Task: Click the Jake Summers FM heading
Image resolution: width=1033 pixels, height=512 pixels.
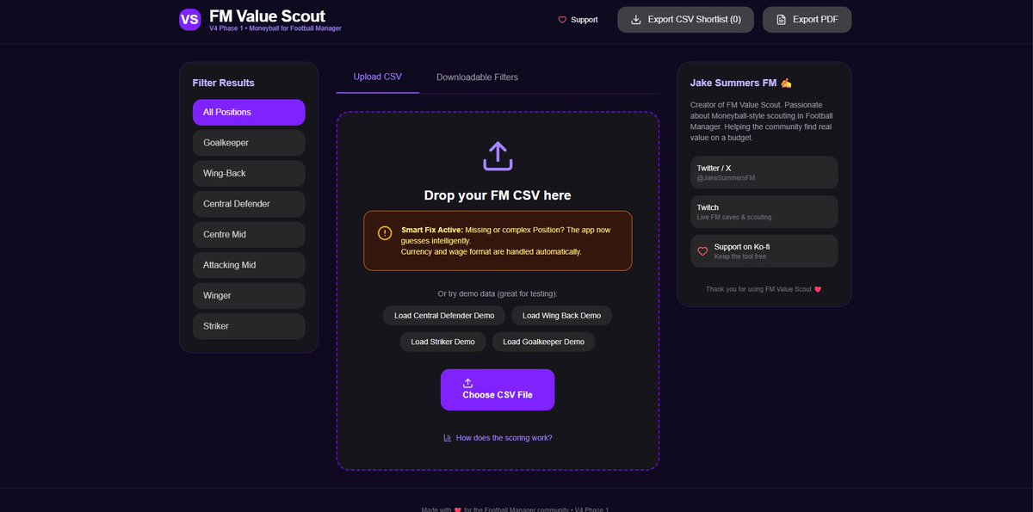Action: [x=740, y=83]
